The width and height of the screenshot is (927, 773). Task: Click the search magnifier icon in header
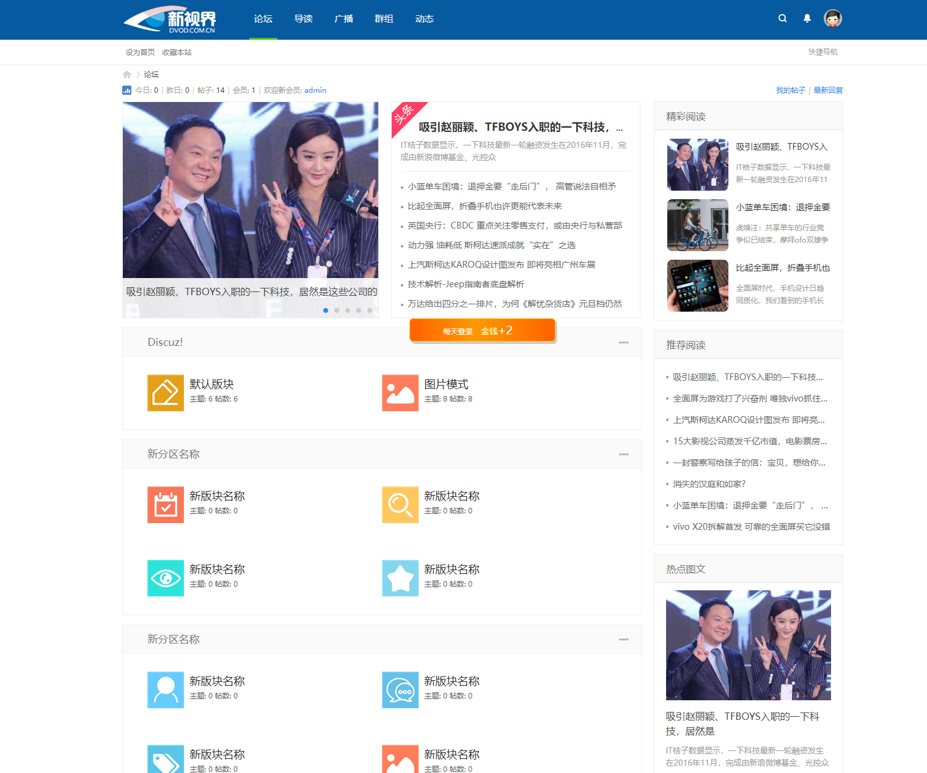(782, 18)
